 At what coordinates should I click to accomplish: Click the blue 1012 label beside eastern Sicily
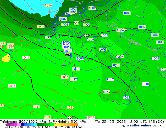coord(127,98)
